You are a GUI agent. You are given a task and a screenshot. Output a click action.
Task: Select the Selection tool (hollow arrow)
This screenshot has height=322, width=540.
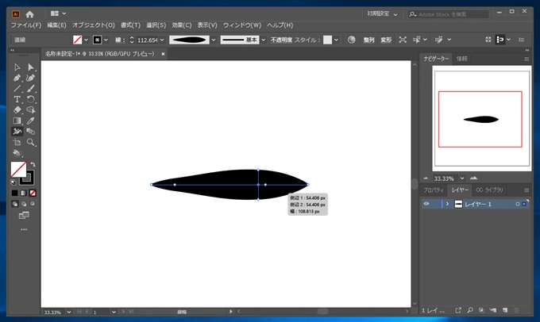coord(17,67)
